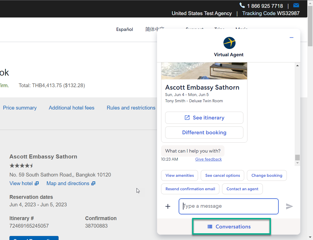The image size is (313, 240).
Task: Choose Resend confirmation email option
Action: [x=190, y=189]
